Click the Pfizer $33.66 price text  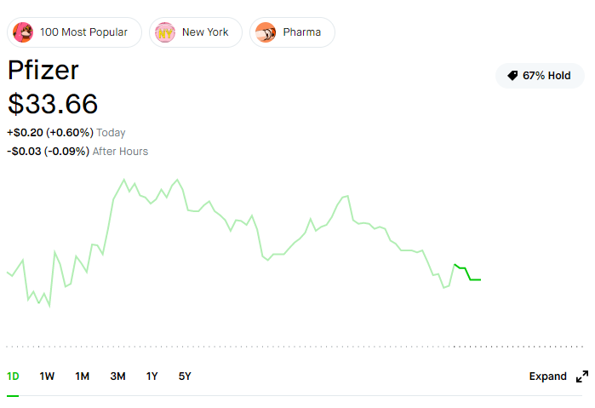53,104
